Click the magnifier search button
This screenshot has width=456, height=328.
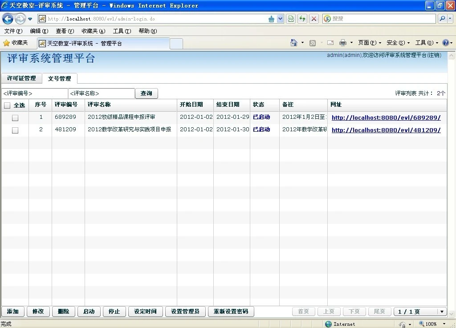pos(442,19)
